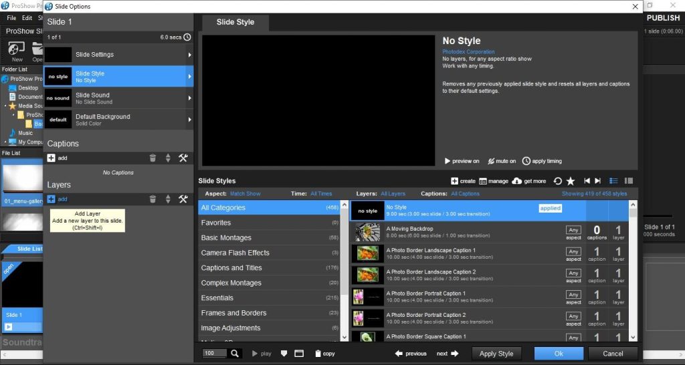The image size is (685, 365).
Task: Open the Aspect Match Show filter dropdown
Action: tap(245, 194)
